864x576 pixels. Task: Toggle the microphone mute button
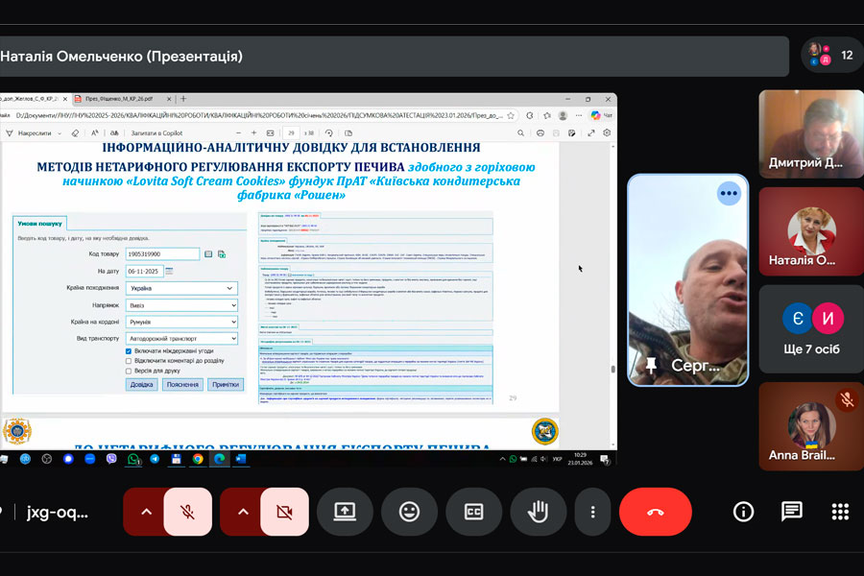coord(187,512)
